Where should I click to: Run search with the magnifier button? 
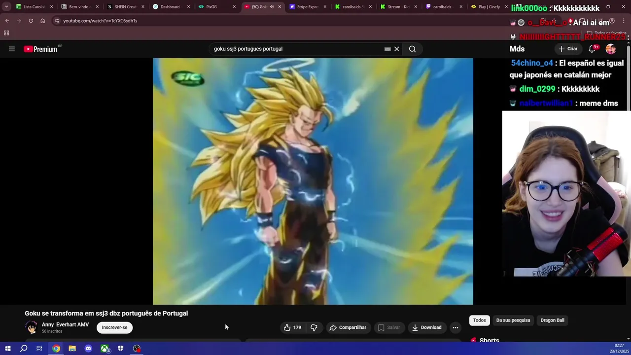pos(413,49)
